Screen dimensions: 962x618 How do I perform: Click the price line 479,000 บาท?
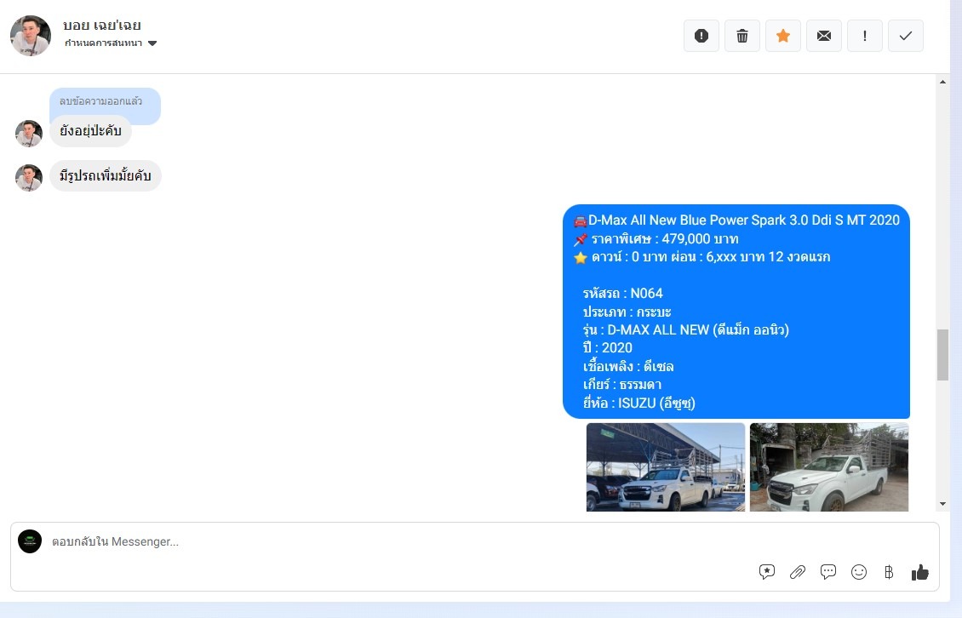(x=656, y=238)
